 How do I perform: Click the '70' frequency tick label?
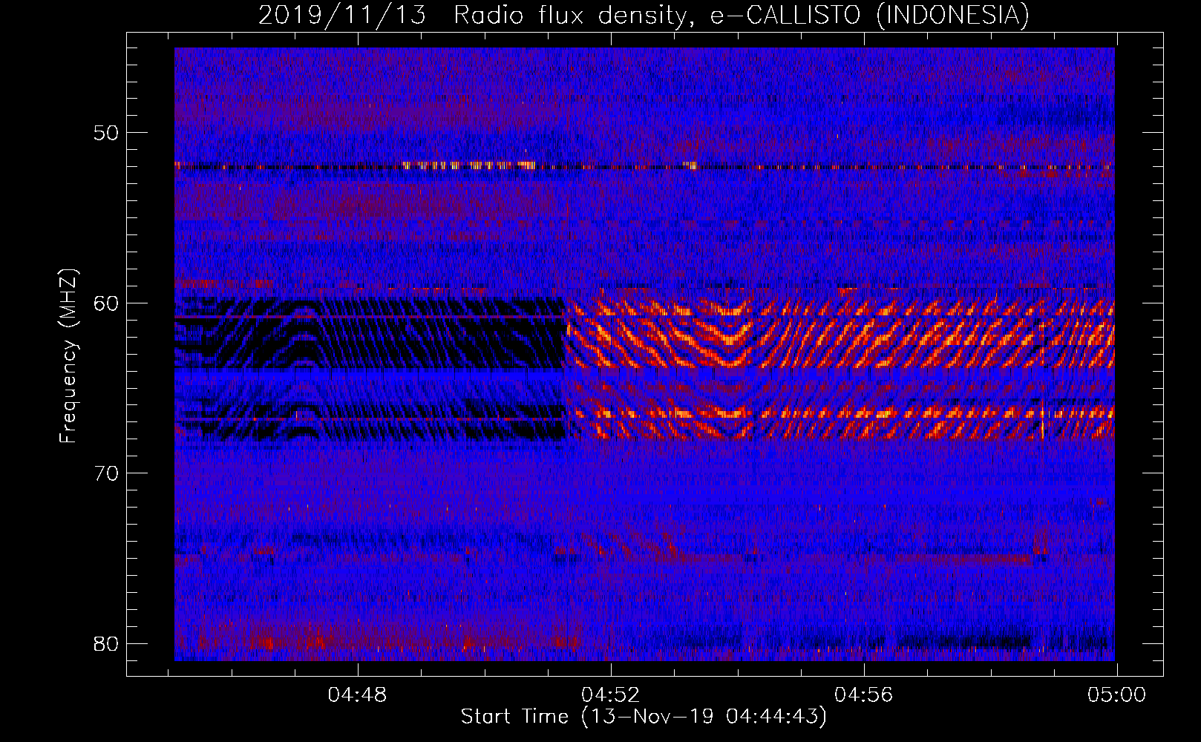click(x=107, y=473)
